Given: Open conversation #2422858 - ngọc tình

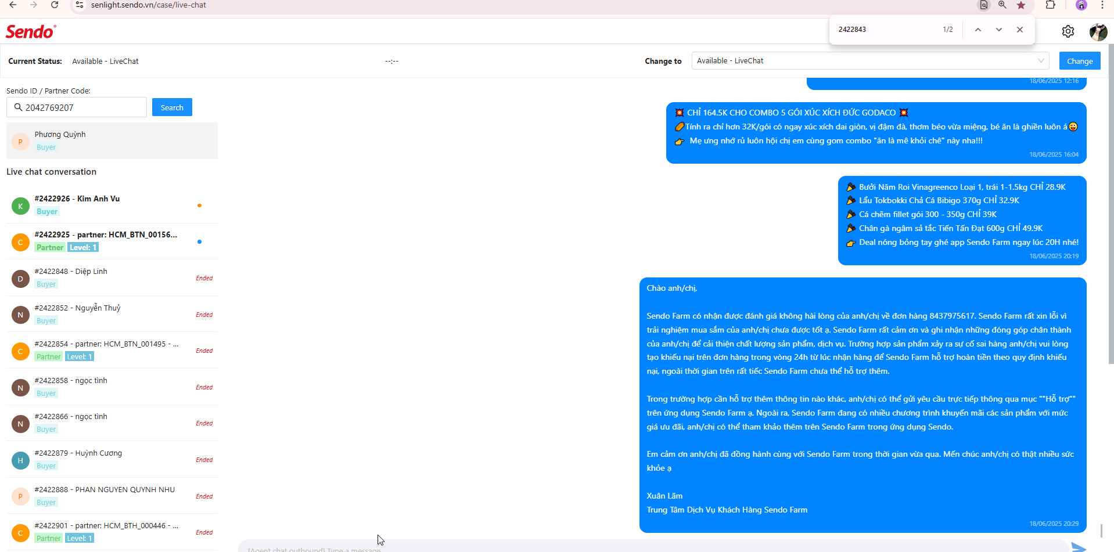Looking at the screenshot, I should pos(112,387).
